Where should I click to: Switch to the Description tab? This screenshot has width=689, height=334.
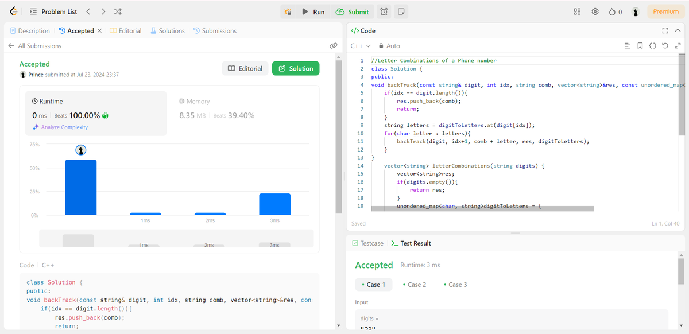pyautogui.click(x=30, y=30)
